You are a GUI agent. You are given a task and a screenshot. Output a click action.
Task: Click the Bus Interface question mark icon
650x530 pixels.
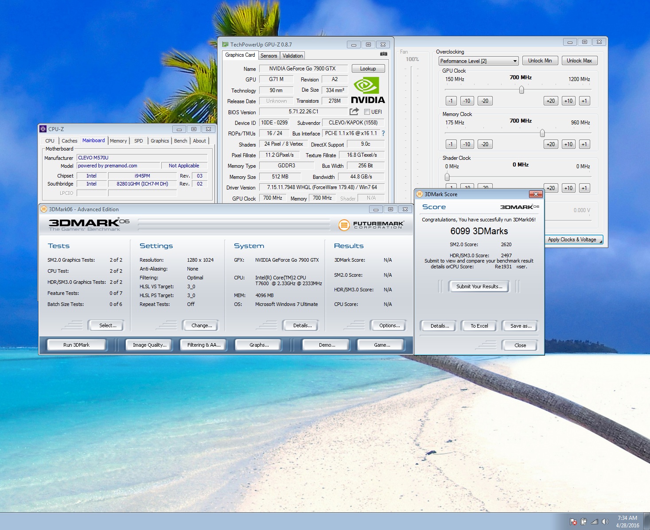383,133
